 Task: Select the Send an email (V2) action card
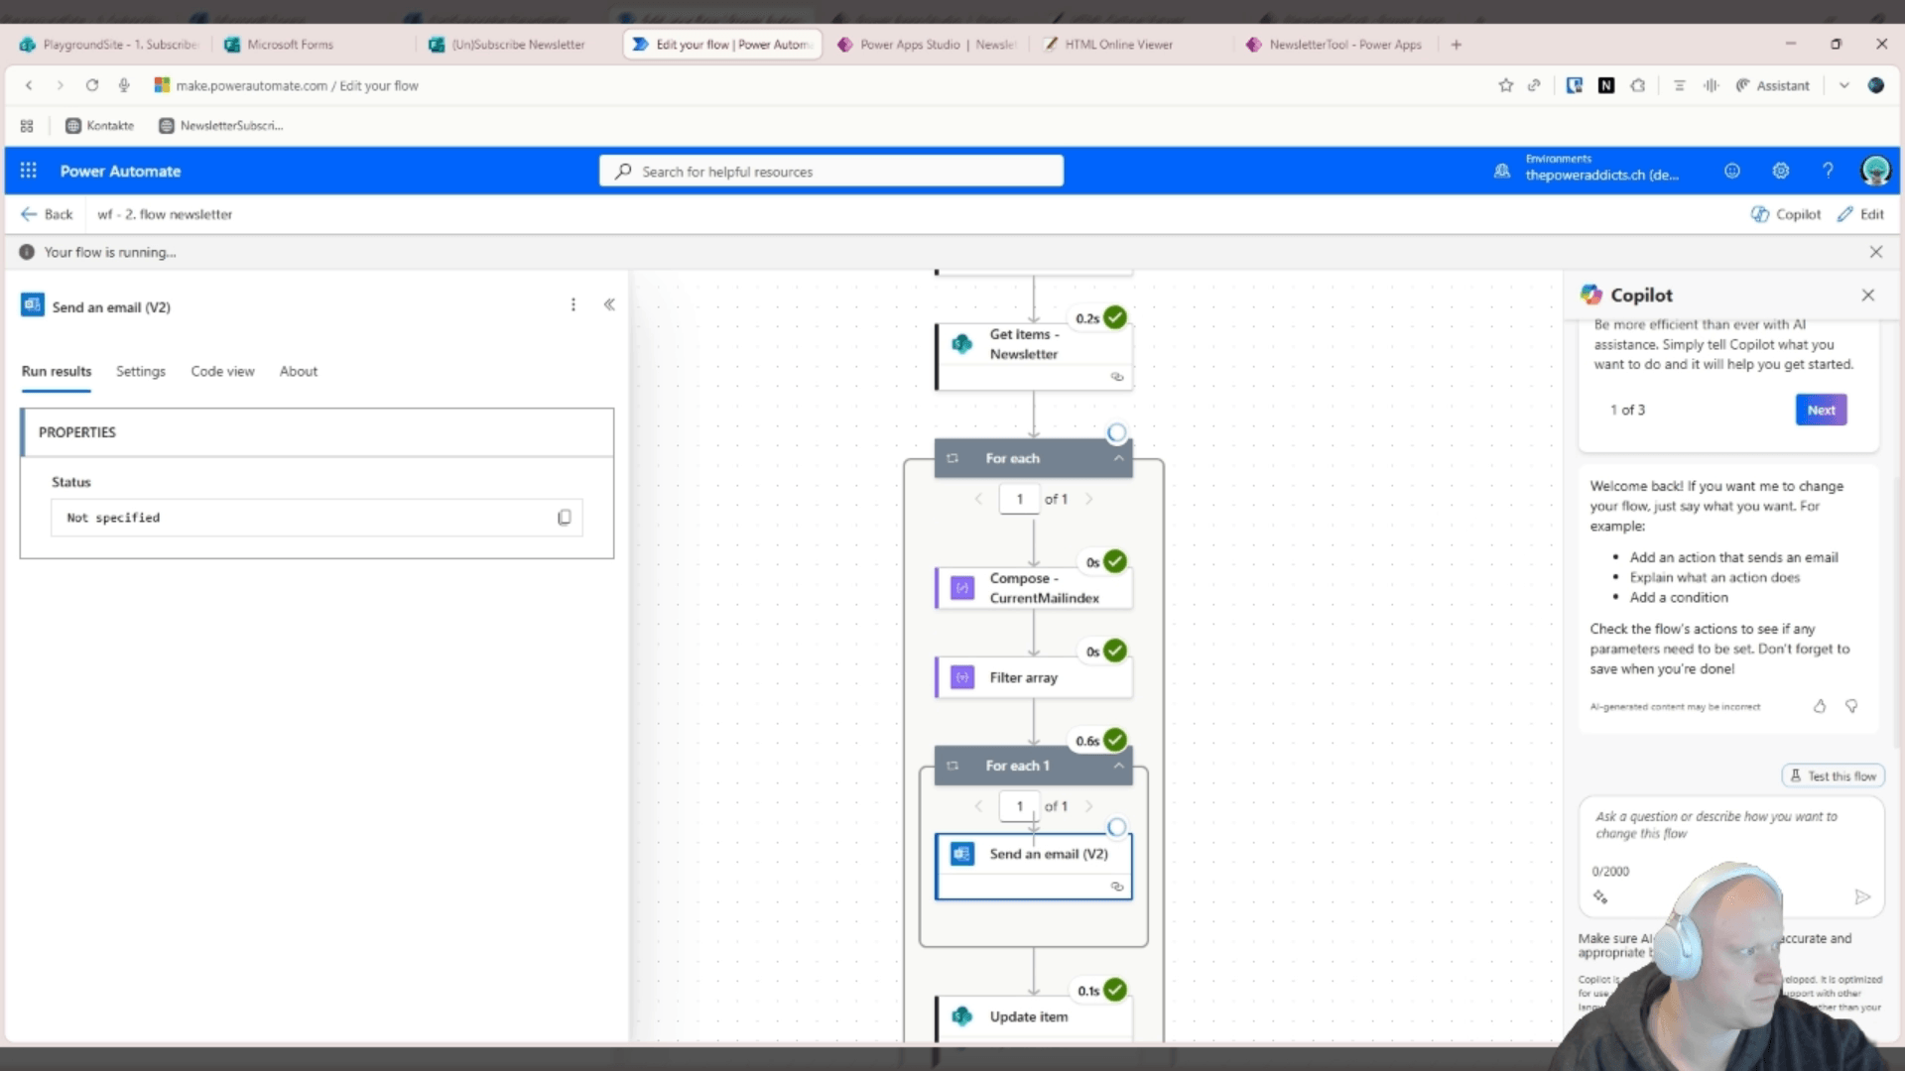click(1034, 867)
